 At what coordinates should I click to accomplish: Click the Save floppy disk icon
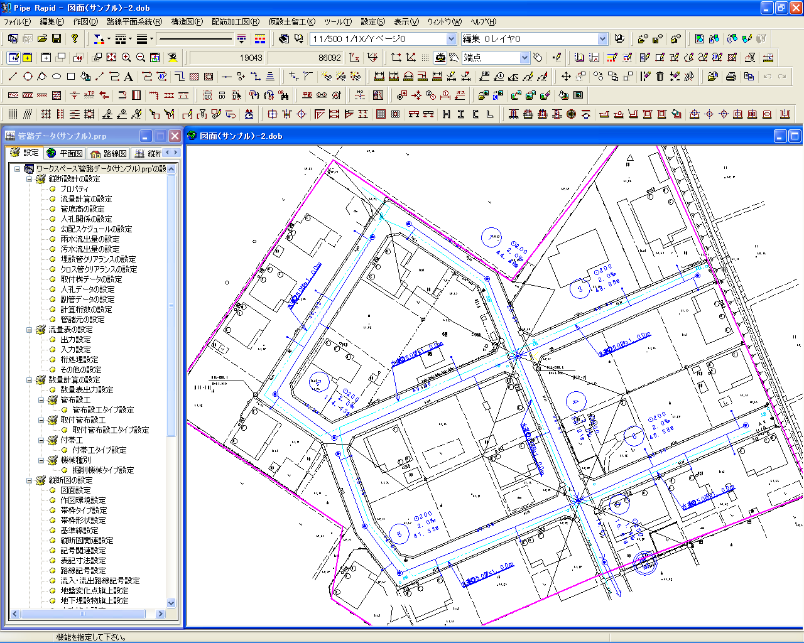[56, 39]
